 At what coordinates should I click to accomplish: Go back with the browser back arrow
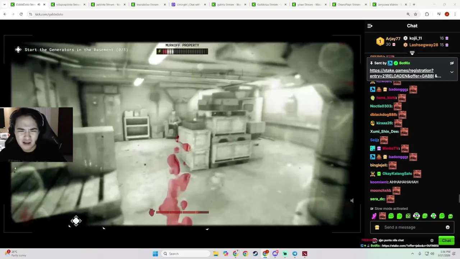pos(5,14)
